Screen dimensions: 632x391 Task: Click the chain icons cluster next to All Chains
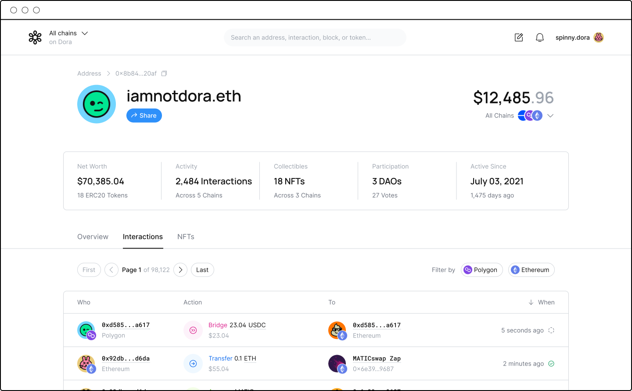[x=530, y=116]
